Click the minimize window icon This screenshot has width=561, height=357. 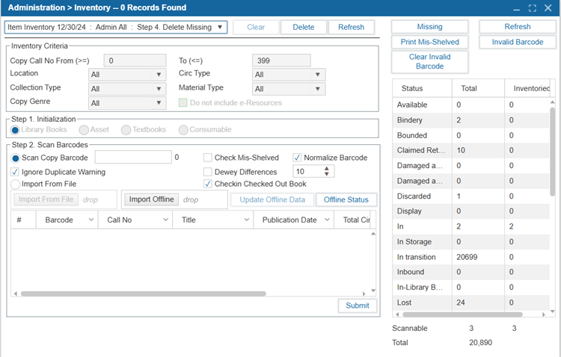click(516, 8)
